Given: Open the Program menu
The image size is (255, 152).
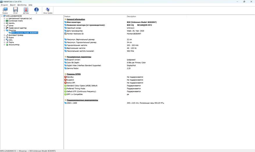Looking at the screenshot, I should point(4,5).
